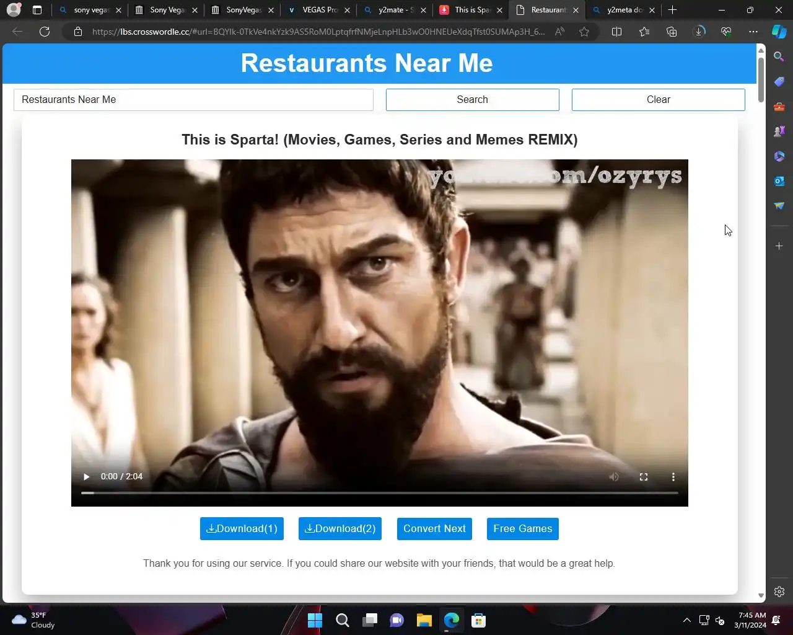Open the weather widget showing 35°F Cloudy
This screenshot has height=635, width=793.
click(33, 620)
